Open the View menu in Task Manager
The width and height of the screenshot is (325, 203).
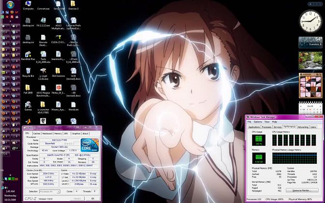[266, 122]
